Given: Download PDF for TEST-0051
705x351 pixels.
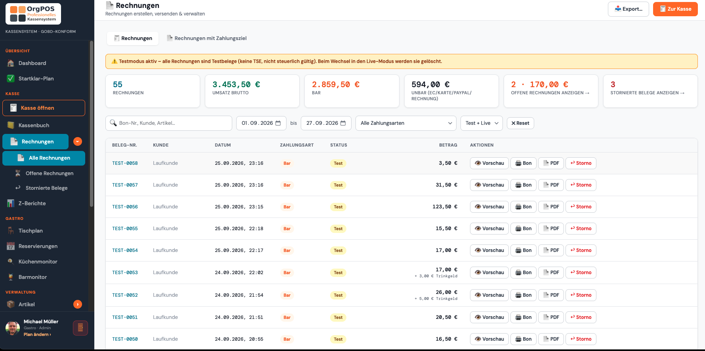Looking at the screenshot, I should coord(551,317).
